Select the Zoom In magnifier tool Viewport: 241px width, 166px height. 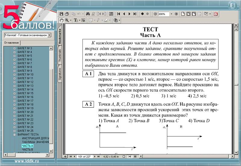[x=67, y=20]
